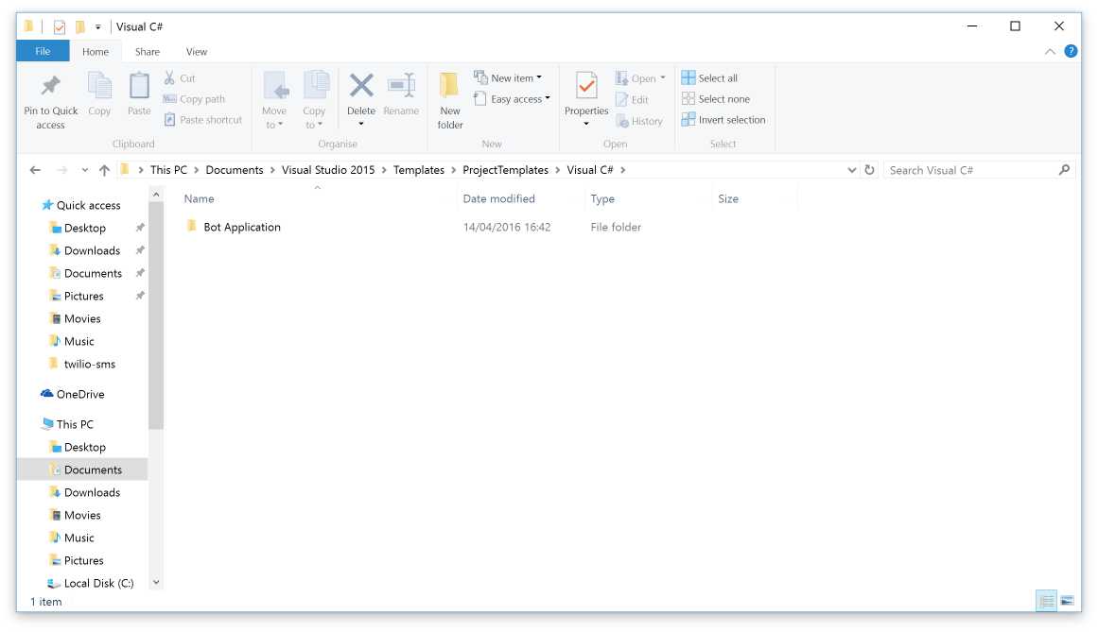Open Easy access dropdown

(512, 99)
